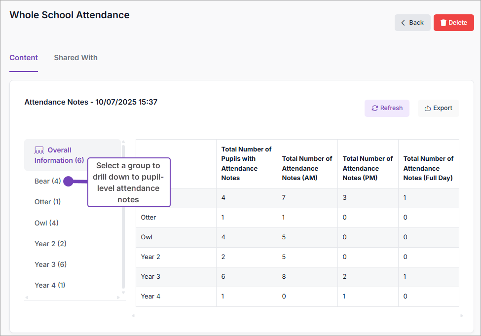Choose Year 2 (2) in group list
The width and height of the screenshot is (481, 336).
pos(50,244)
